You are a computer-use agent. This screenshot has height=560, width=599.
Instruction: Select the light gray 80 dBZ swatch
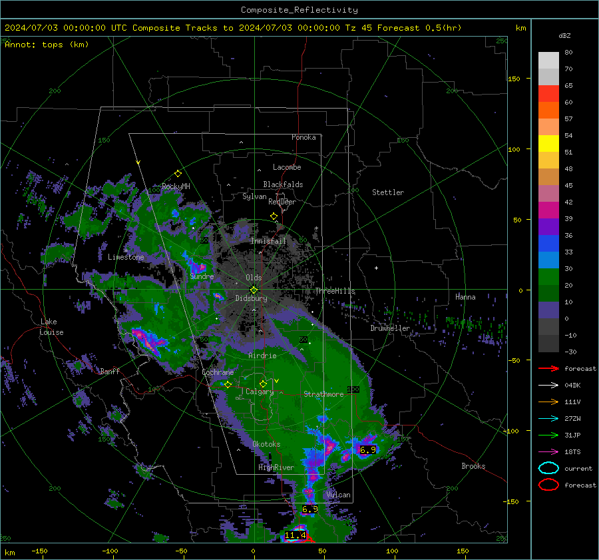coord(548,61)
